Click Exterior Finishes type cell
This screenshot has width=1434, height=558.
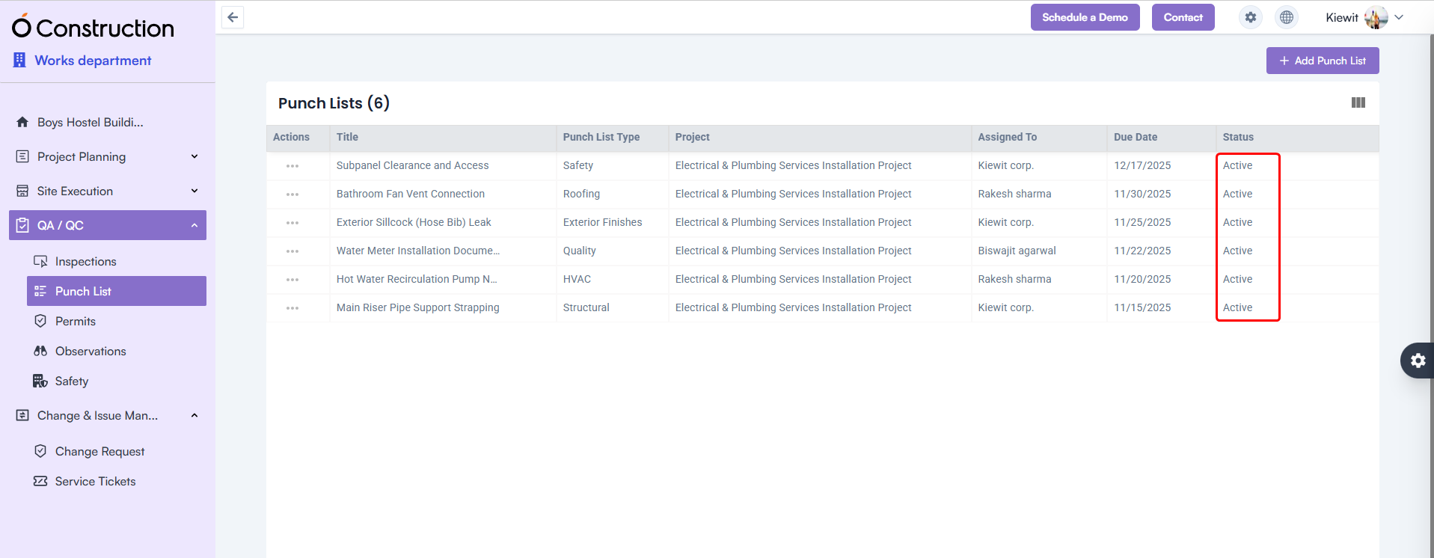[602, 222]
